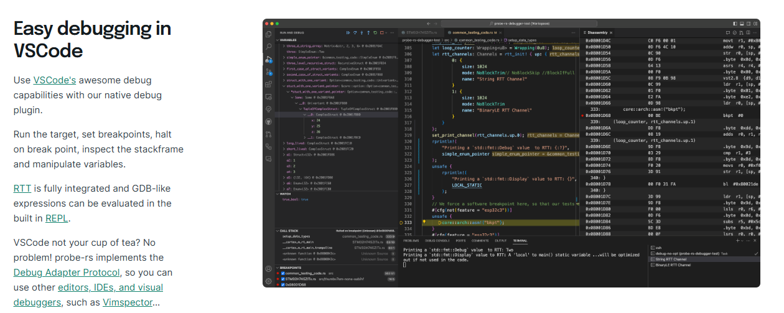Toggle the 0x08001D68 breakpoint checkbox
The width and height of the screenshot is (784, 313).
pos(282,284)
